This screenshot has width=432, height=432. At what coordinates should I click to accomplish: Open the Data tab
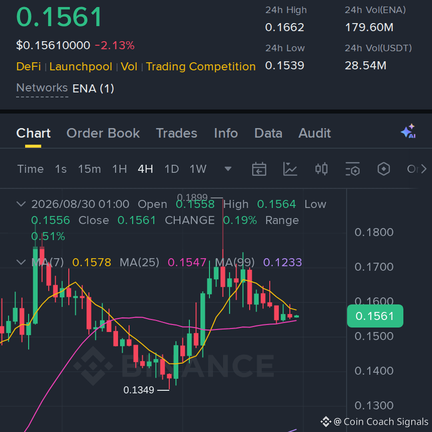[x=268, y=133]
